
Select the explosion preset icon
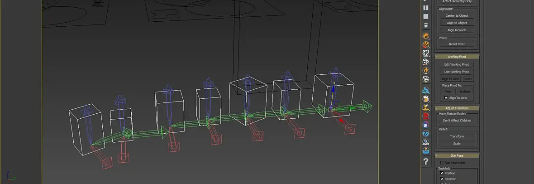click(x=426, y=44)
